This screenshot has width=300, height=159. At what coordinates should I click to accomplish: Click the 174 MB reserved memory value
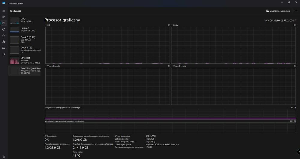coord(149,147)
